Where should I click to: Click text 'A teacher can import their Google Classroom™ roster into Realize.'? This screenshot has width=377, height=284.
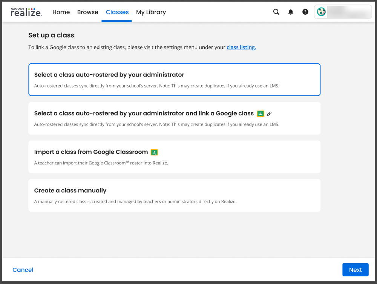click(101, 163)
